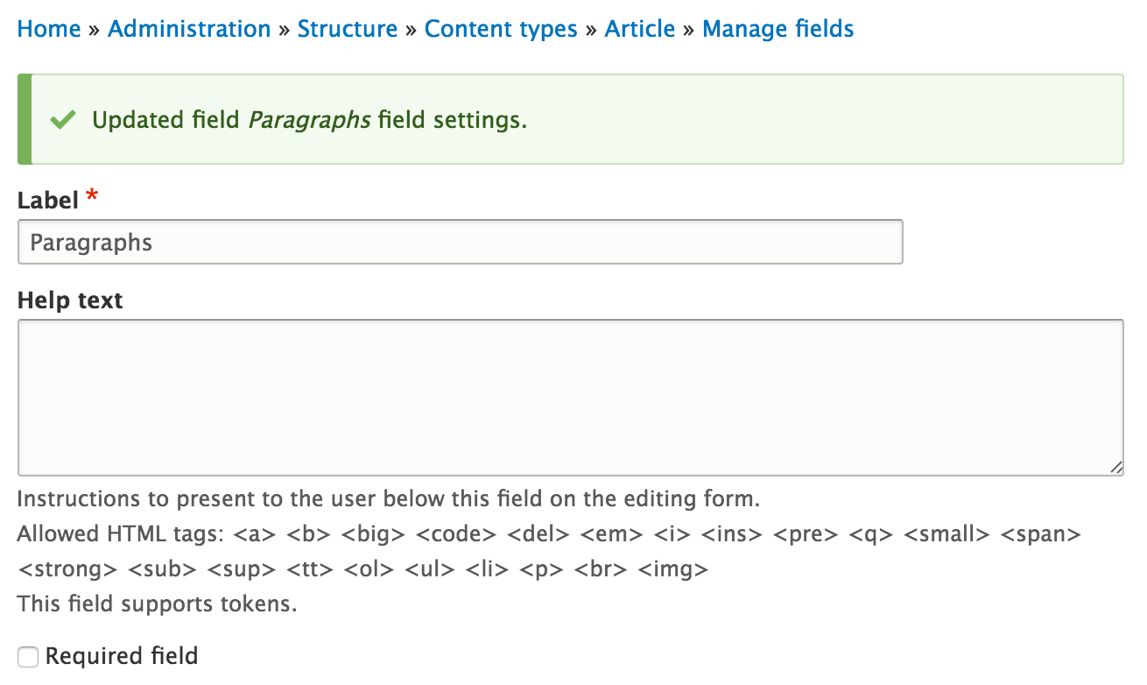Click the "Instructions to present" description line
Viewport: 1147px width, 685px height.
388,499
